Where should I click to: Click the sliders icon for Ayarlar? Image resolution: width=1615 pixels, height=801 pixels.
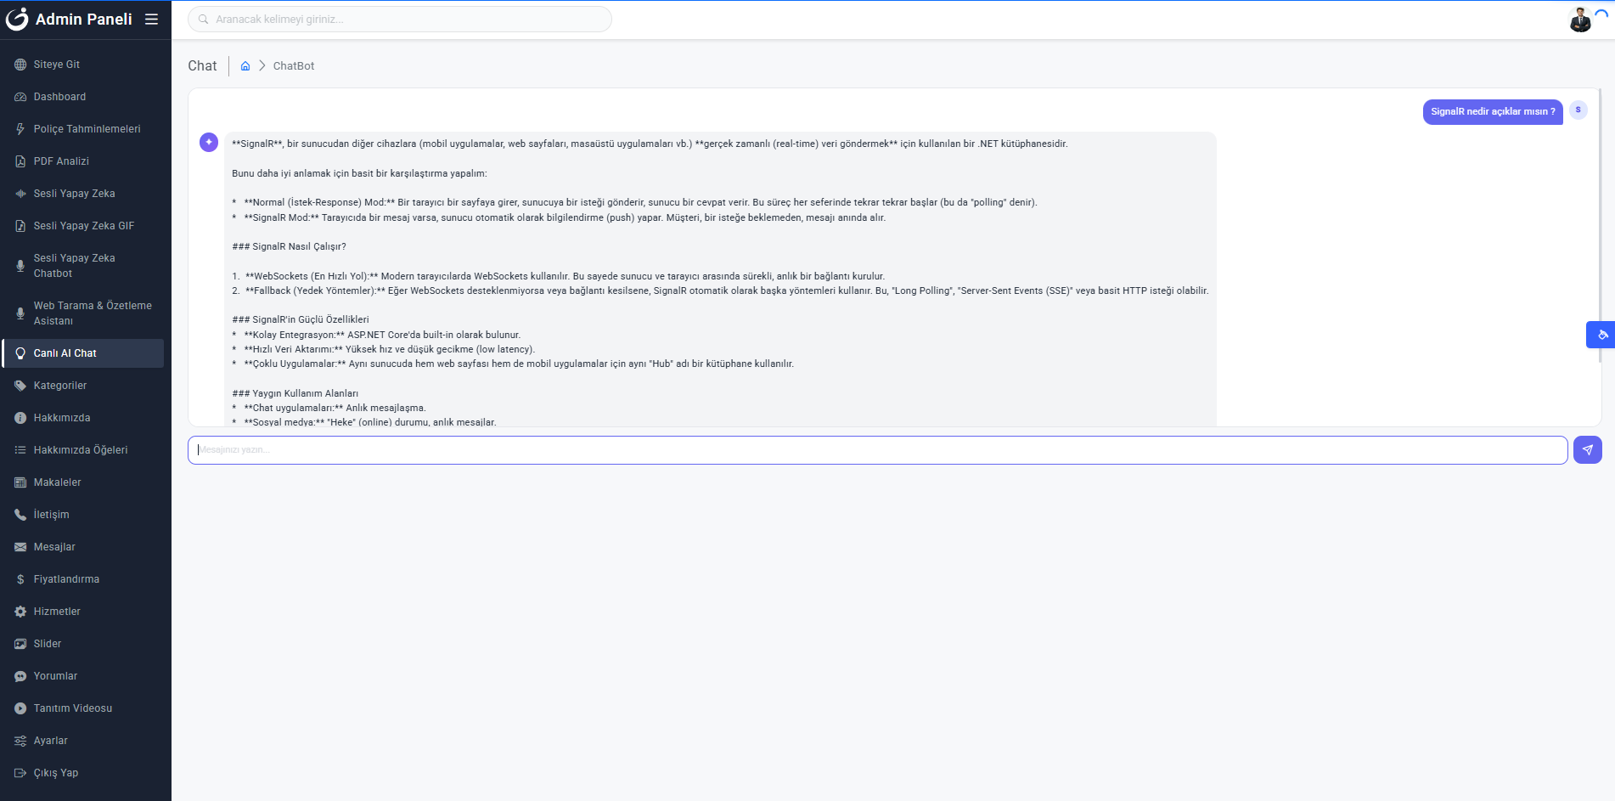click(x=20, y=741)
